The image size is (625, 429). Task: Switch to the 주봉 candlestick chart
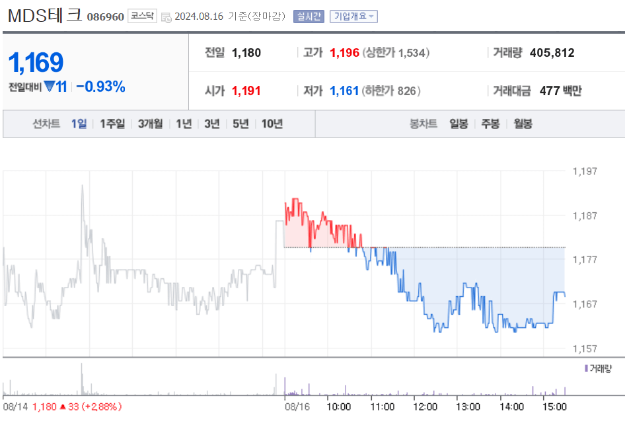[490, 124]
